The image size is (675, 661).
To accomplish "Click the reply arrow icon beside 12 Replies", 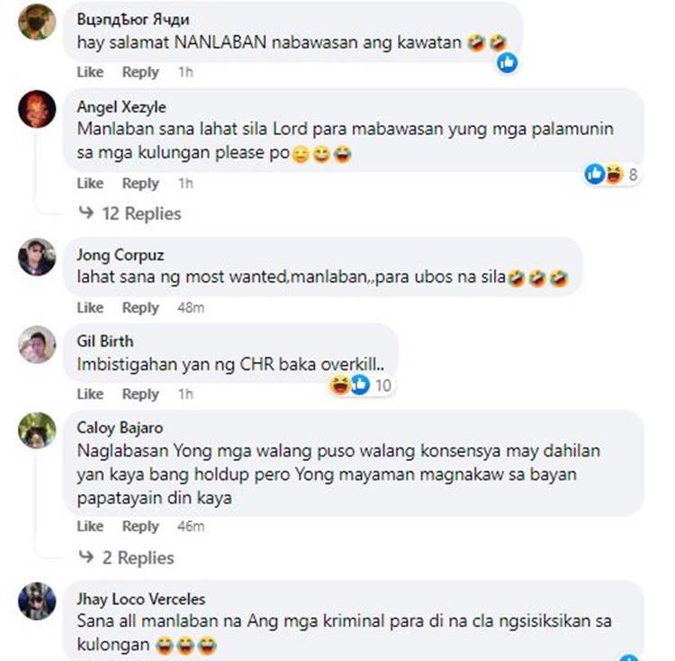I will (86, 212).
